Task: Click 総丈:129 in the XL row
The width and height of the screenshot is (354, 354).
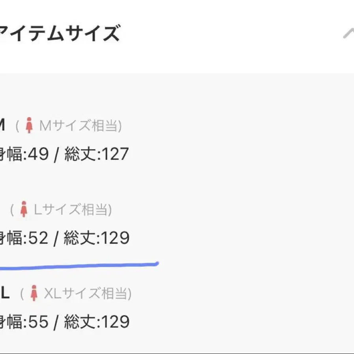Action: tap(97, 322)
